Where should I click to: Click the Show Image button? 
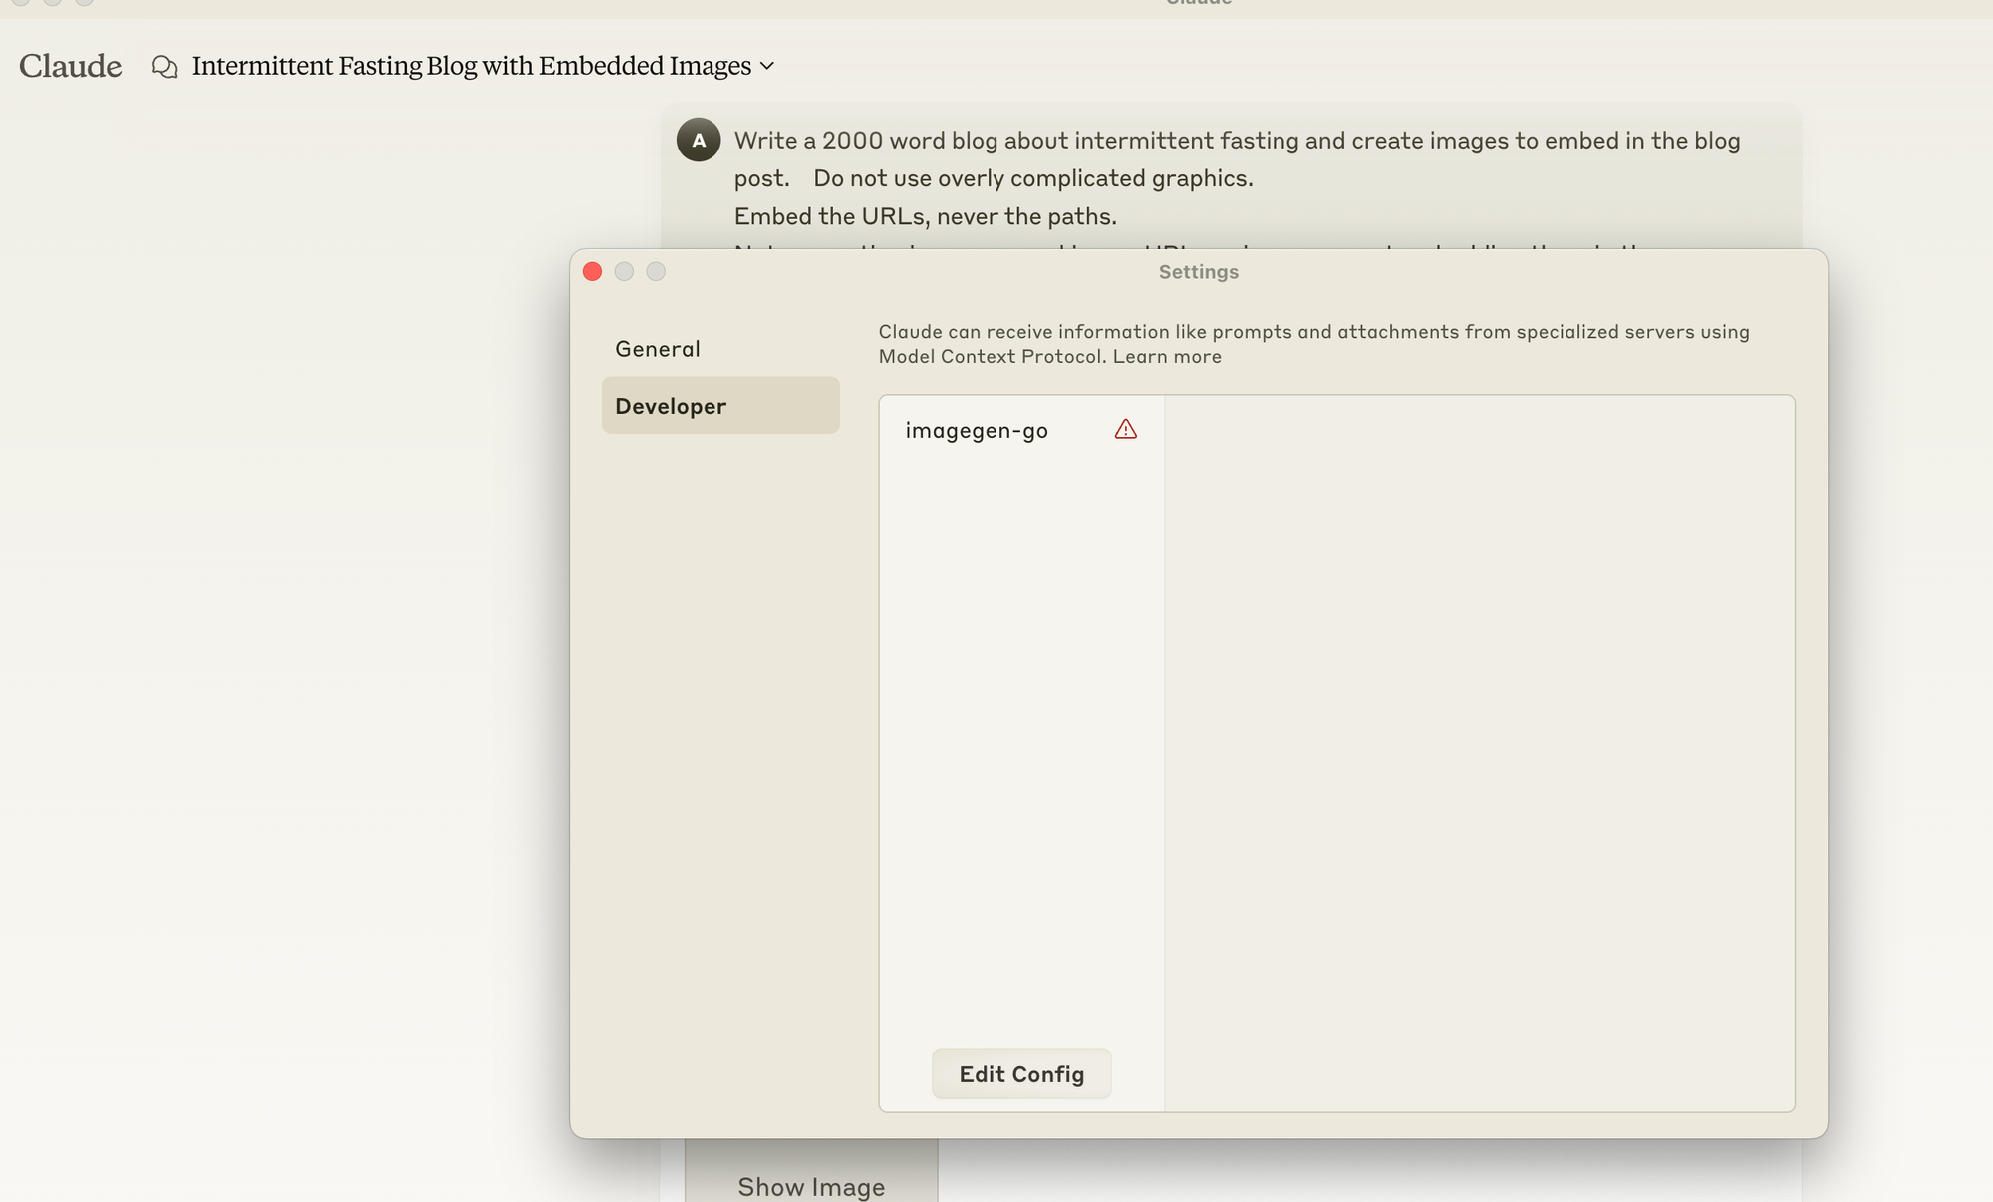(x=811, y=1185)
